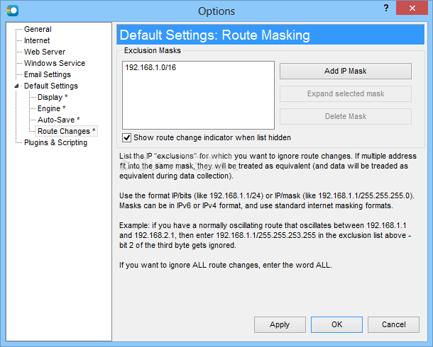Open the Internet settings page
Viewport: 433px width, 347px height.
[37, 40]
